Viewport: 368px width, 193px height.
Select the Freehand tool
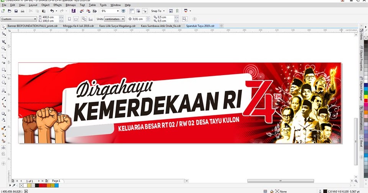pyautogui.click(x=3, y=57)
